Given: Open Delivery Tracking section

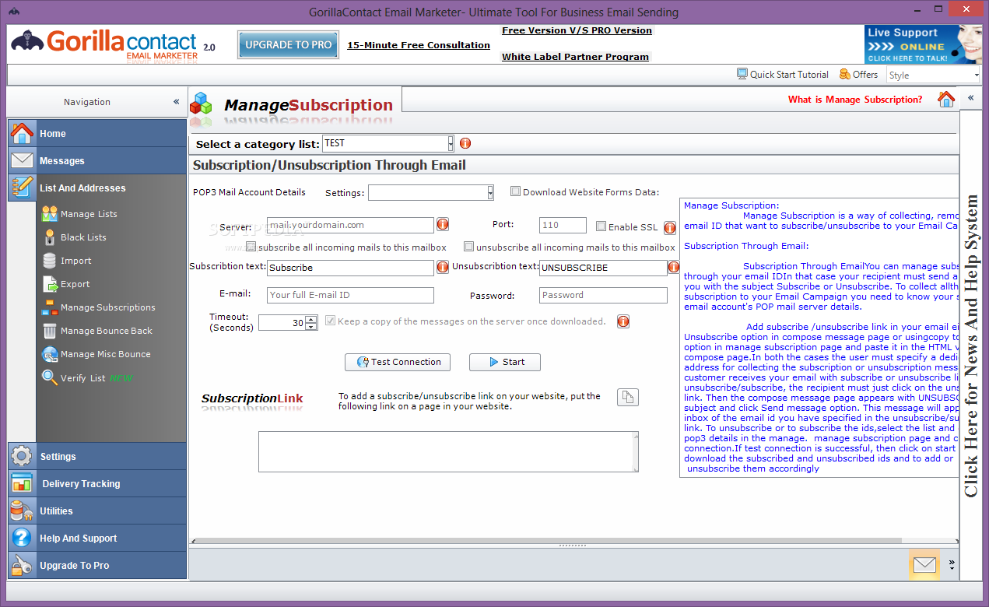Looking at the screenshot, I should tap(97, 483).
